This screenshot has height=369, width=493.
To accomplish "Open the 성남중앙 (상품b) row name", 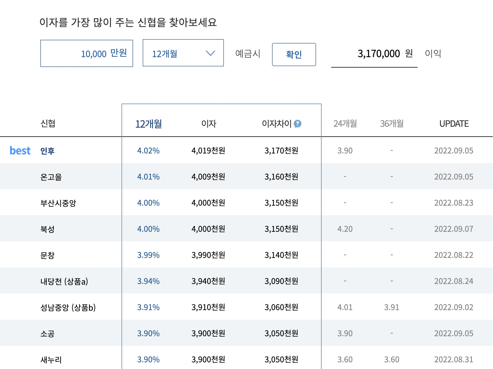I will coord(68,307).
